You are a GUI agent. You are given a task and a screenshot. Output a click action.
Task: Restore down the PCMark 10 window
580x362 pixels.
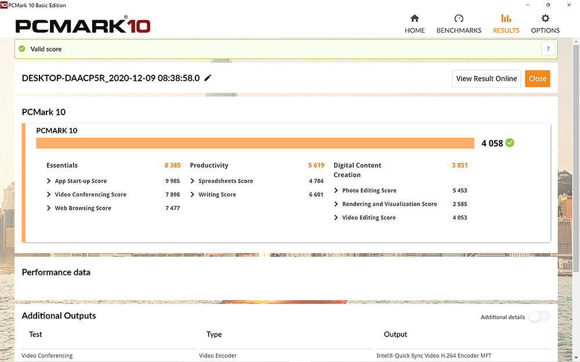point(548,5)
